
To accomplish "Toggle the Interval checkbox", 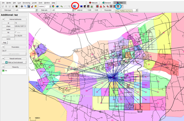I will (76, 10).
